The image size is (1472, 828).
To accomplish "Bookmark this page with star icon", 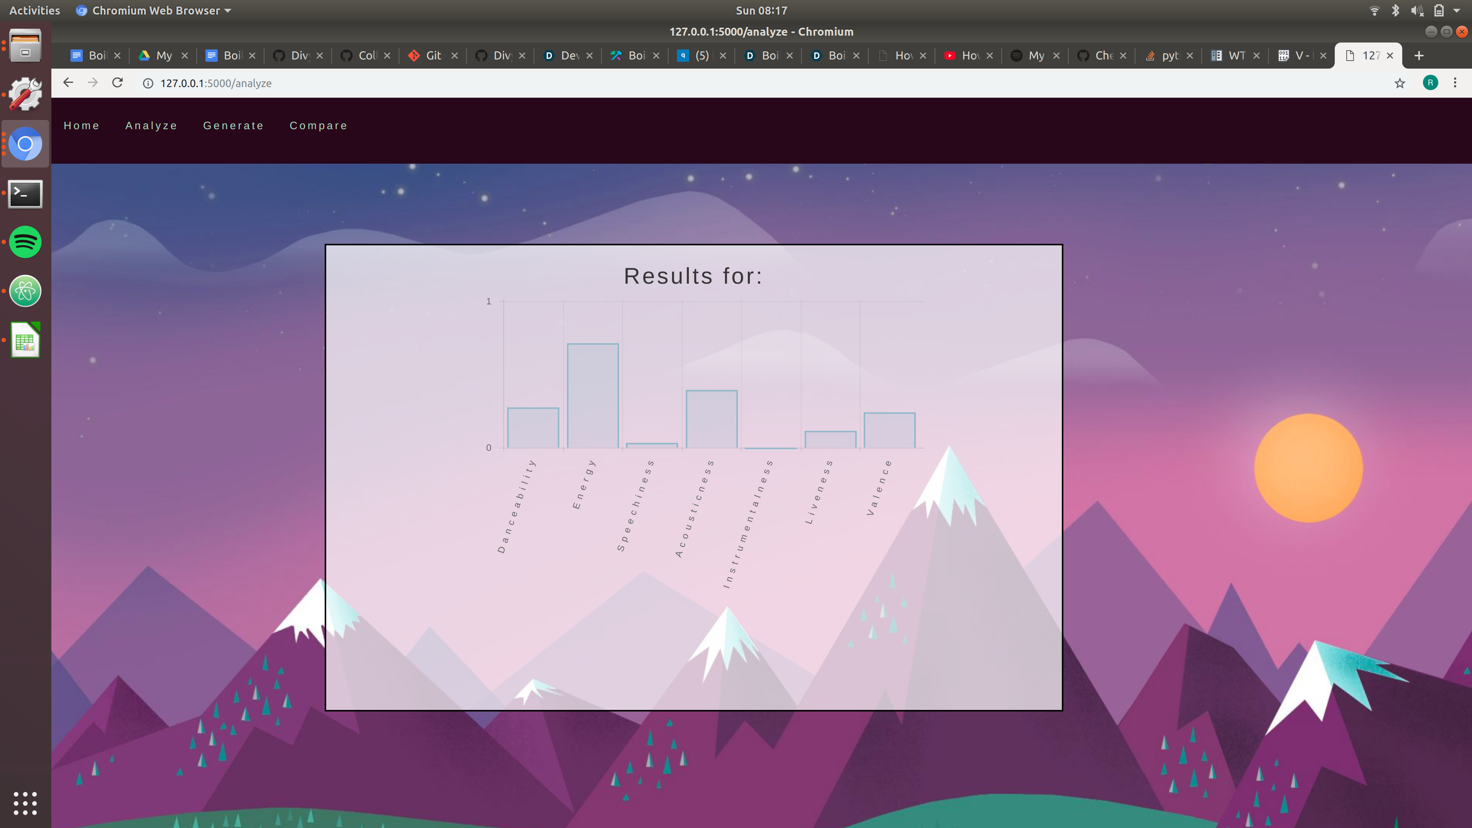I will click(x=1400, y=84).
